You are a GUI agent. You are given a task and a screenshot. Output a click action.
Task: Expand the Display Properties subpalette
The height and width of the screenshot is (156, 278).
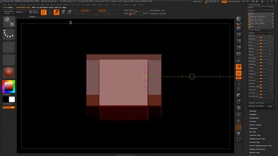pos(257,149)
